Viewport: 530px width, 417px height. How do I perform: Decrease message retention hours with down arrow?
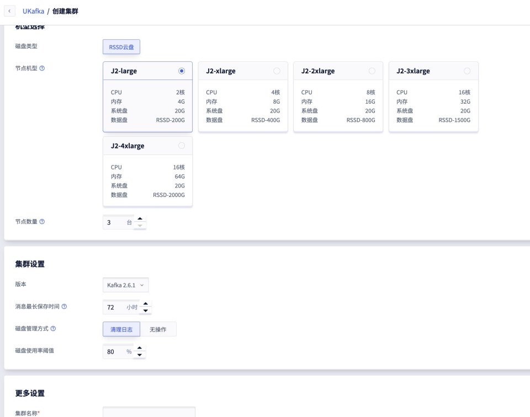[145, 311]
